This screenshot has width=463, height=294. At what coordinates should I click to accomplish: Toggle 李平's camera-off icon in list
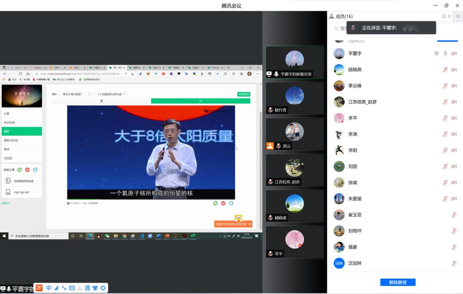(454, 118)
